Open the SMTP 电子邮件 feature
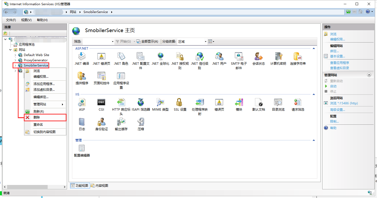Viewport: 377px width, 198px height. [x=239, y=61]
